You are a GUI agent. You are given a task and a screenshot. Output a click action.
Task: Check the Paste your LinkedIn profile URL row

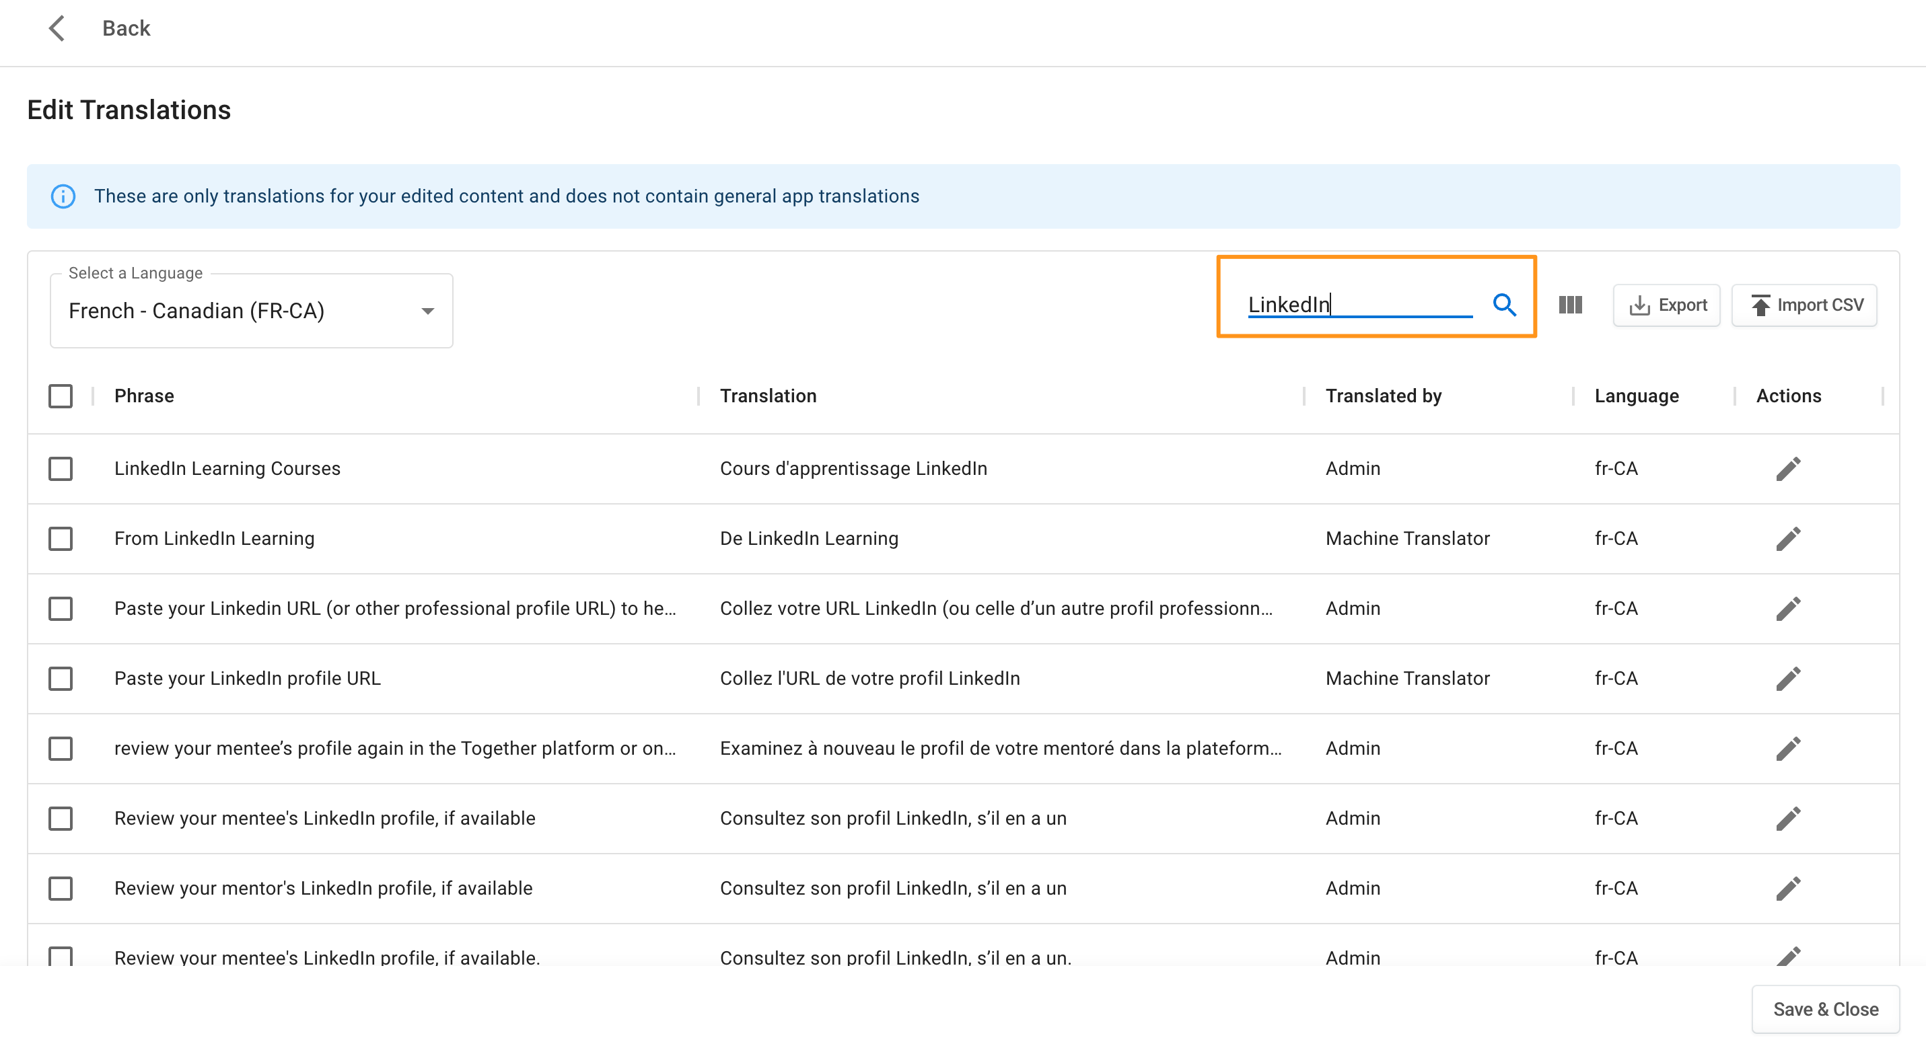coord(61,679)
